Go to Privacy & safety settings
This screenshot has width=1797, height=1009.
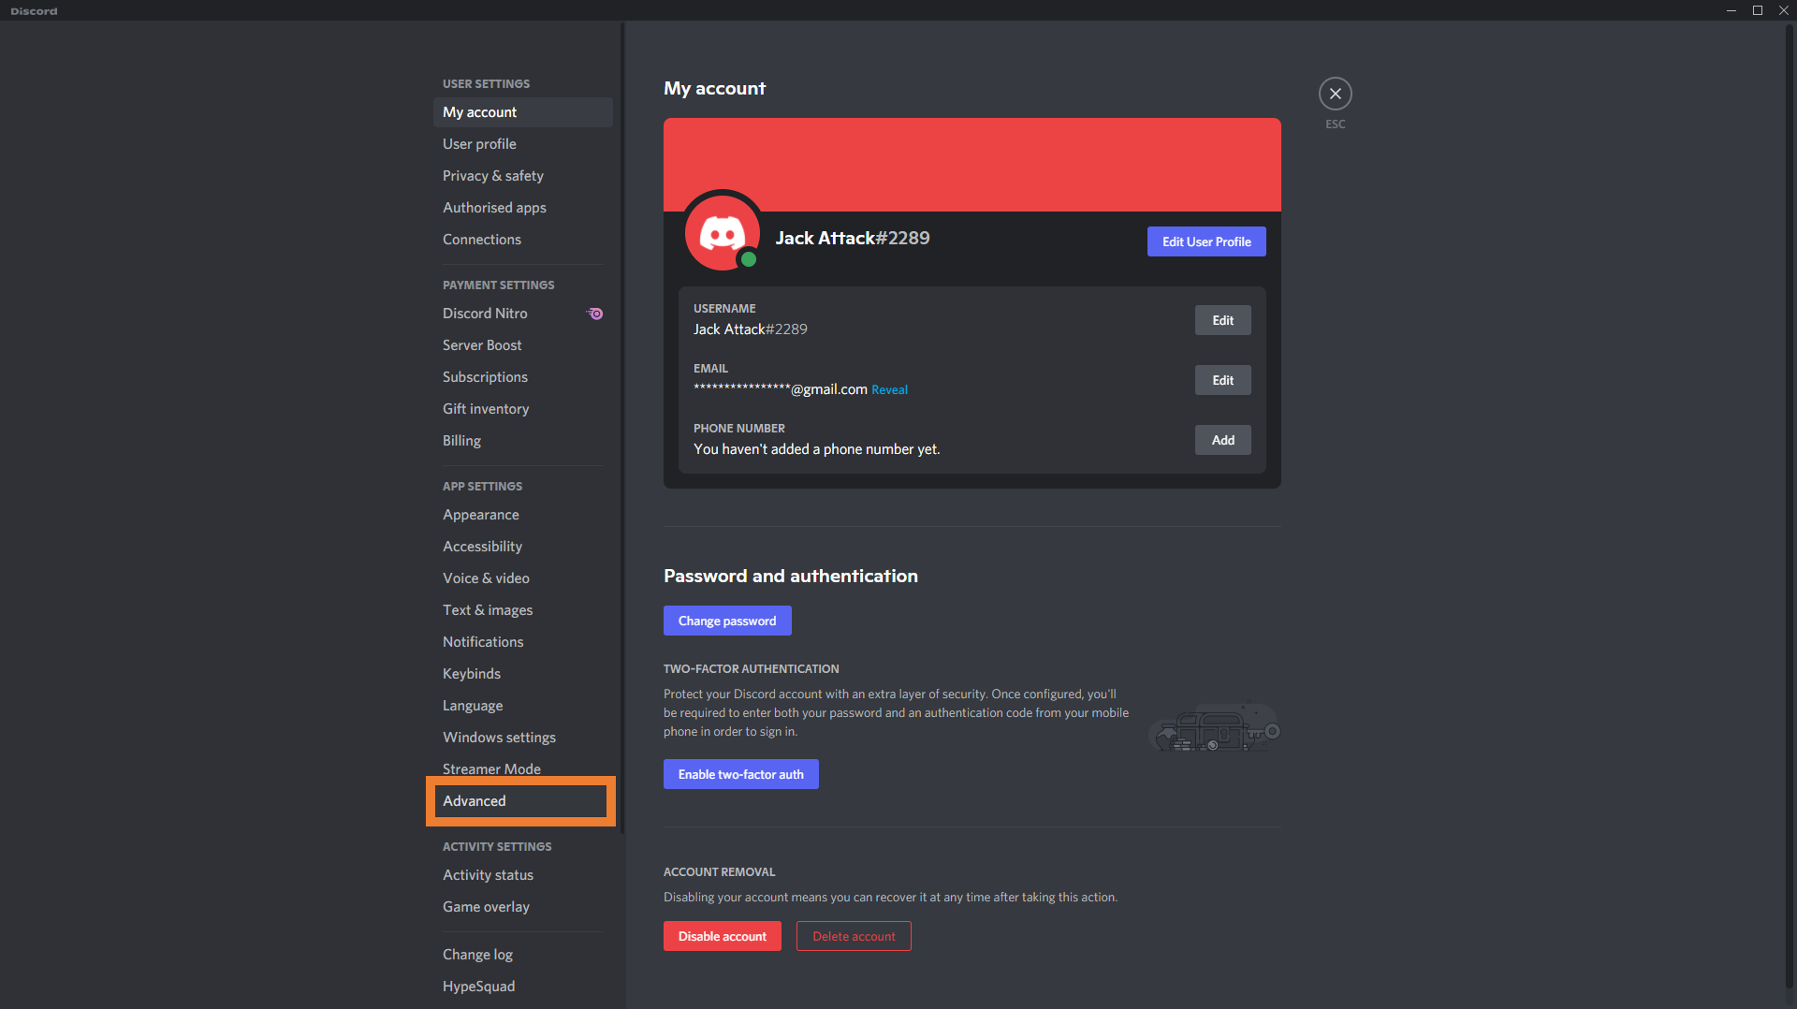tap(492, 176)
